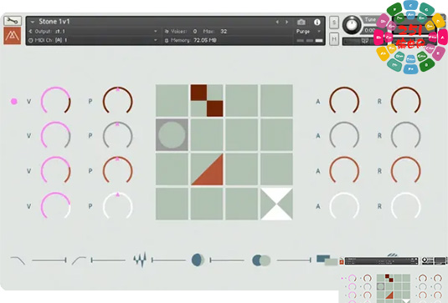Mute the instrument with the M button

tap(334, 38)
